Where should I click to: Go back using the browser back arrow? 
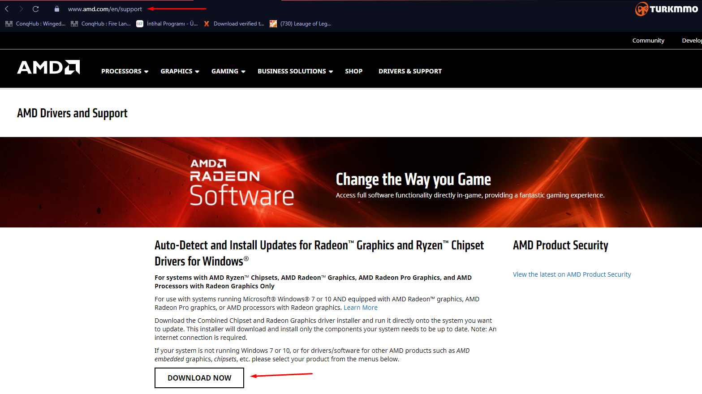click(x=7, y=9)
